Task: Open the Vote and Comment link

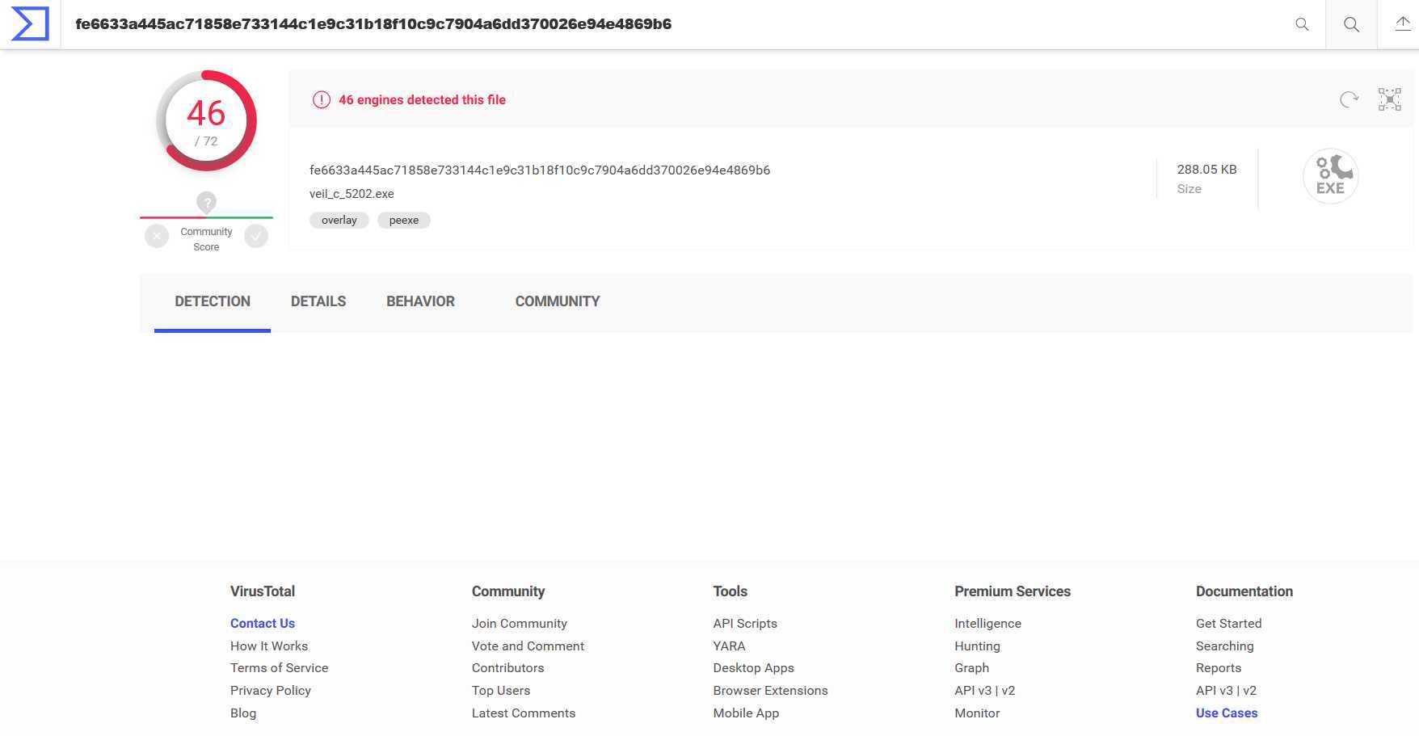Action: [528, 646]
